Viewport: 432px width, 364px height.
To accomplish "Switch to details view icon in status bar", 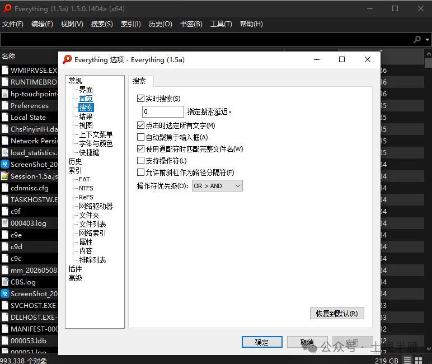I will (407, 360).
